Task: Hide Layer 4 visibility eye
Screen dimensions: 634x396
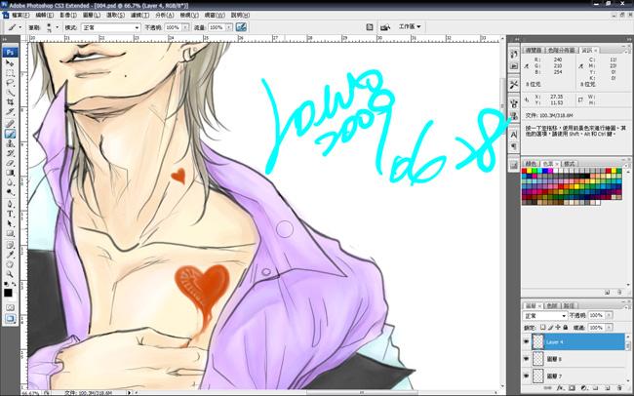Action: point(526,341)
